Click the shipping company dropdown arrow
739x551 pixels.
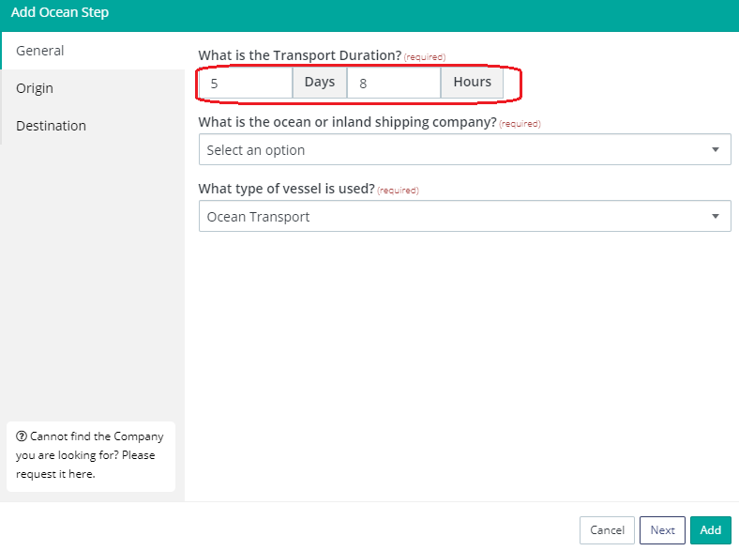715,149
